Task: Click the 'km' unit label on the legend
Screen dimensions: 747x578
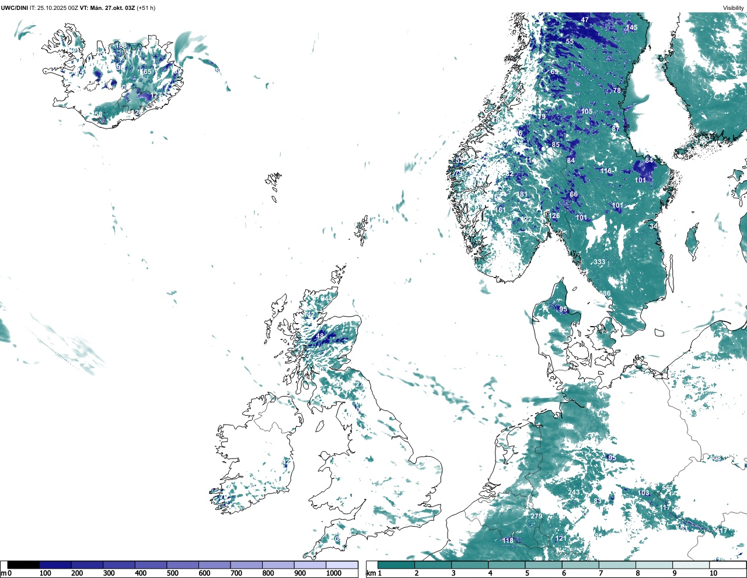Action: (371, 573)
